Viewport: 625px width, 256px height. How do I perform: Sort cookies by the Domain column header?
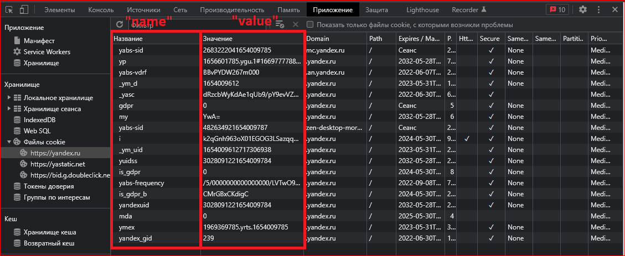tap(335, 39)
